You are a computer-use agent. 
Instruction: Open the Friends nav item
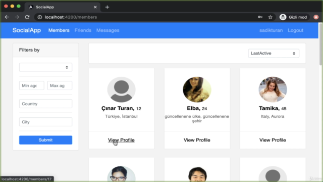tap(83, 30)
